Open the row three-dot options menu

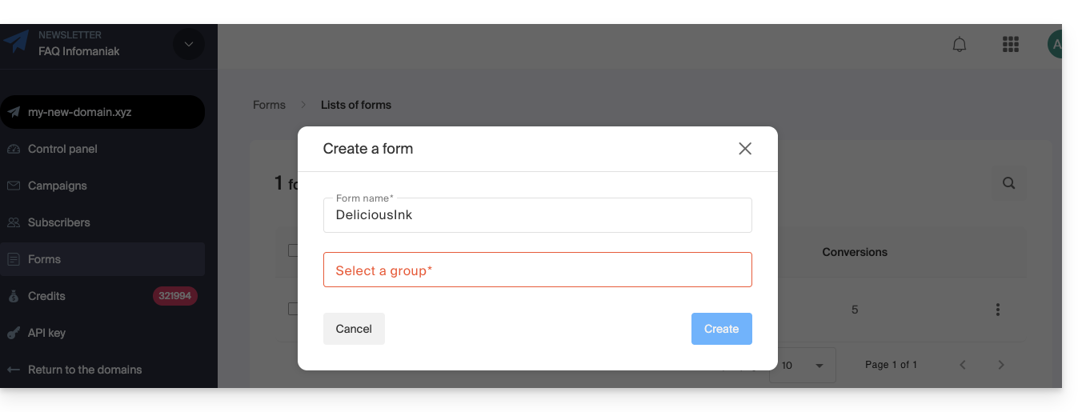pyautogui.click(x=997, y=310)
